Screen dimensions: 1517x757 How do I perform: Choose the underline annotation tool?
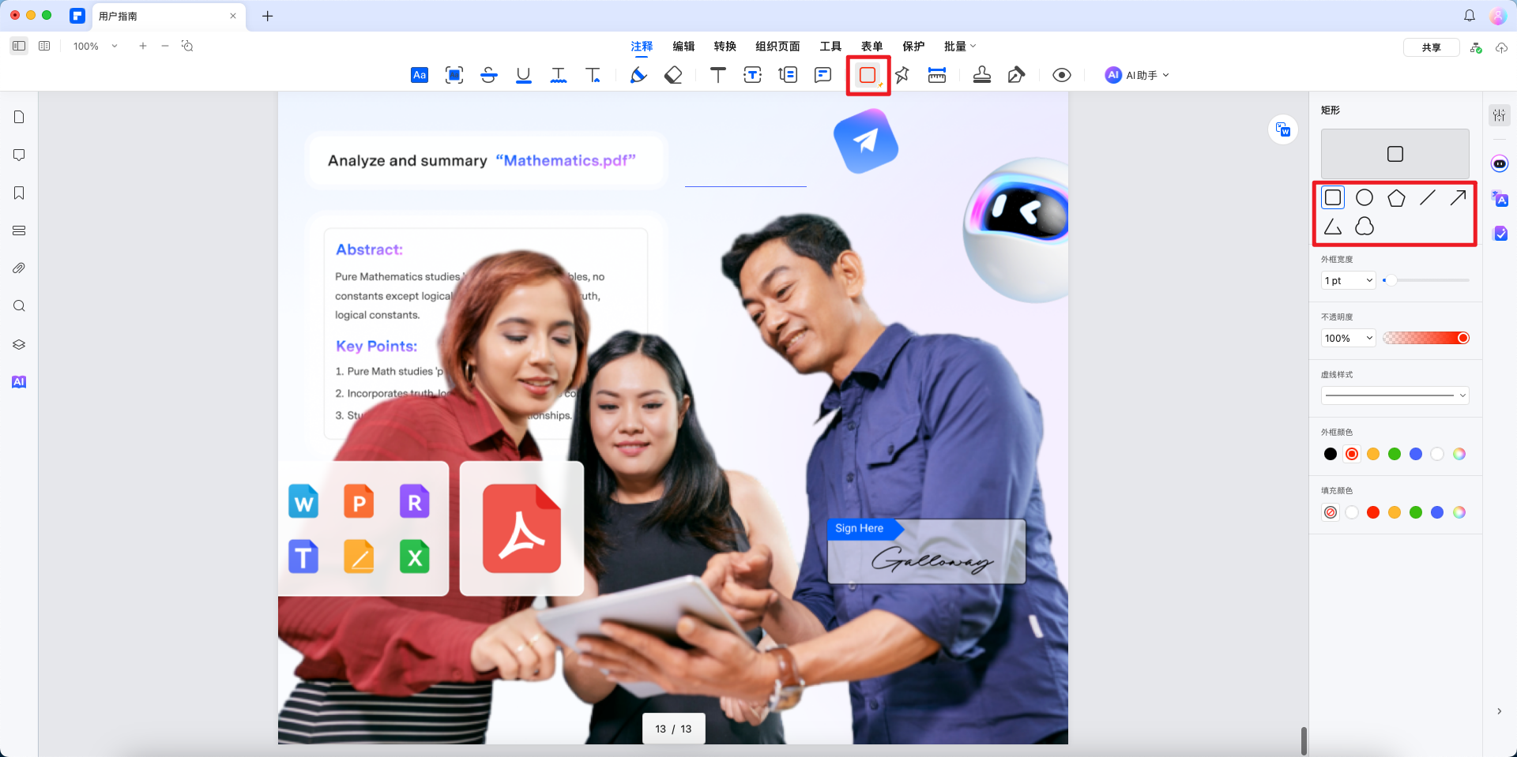point(523,75)
